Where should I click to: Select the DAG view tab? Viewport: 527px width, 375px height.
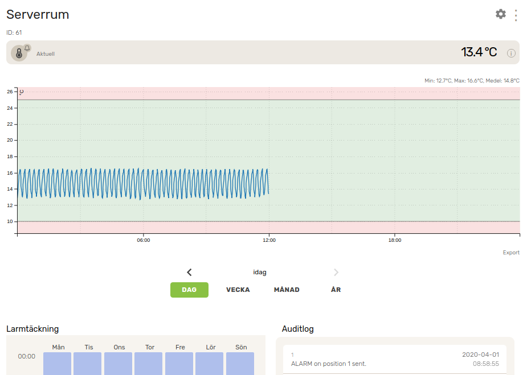(x=189, y=290)
